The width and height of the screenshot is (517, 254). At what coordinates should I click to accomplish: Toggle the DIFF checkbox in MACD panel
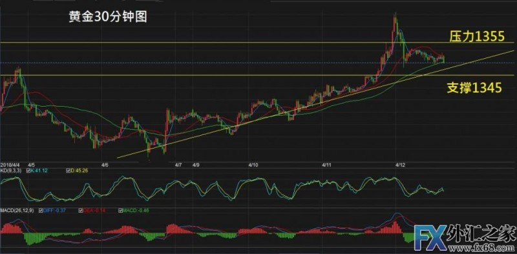click(41, 210)
